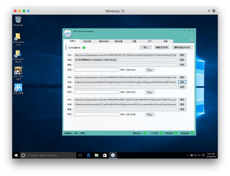Open the 关于 tab
This screenshot has width=230, height=176.
(x=150, y=41)
